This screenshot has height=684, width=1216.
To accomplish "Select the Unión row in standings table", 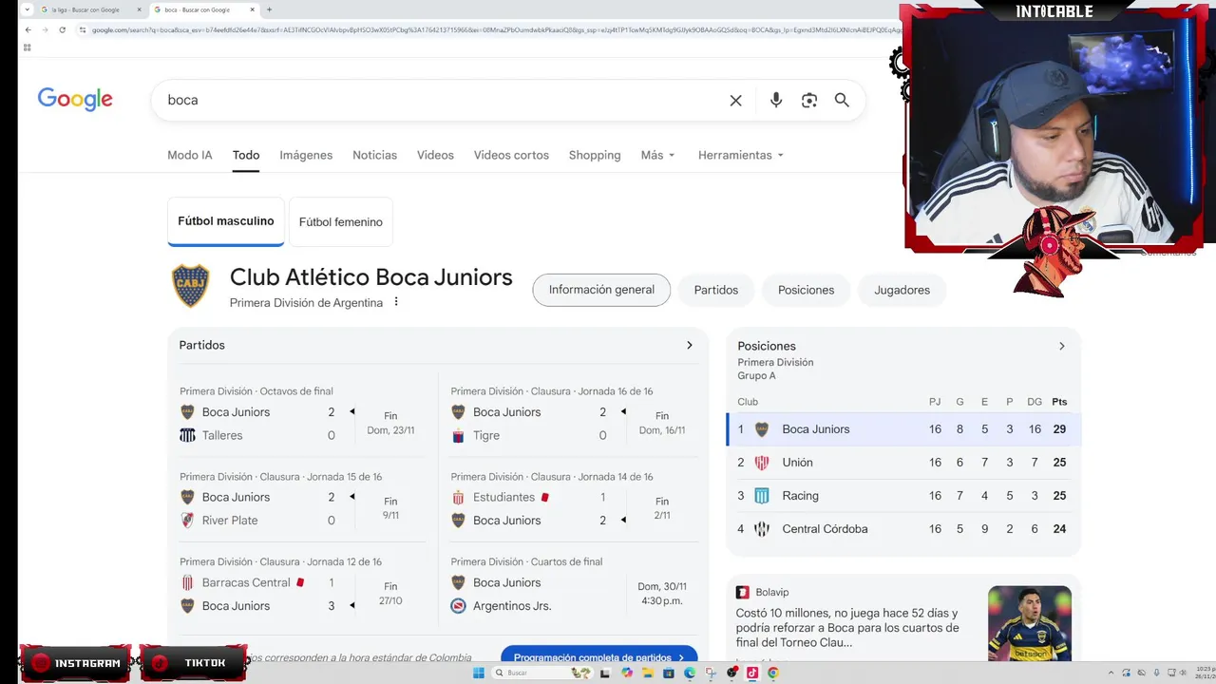I will pyautogui.click(x=903, y=463).
